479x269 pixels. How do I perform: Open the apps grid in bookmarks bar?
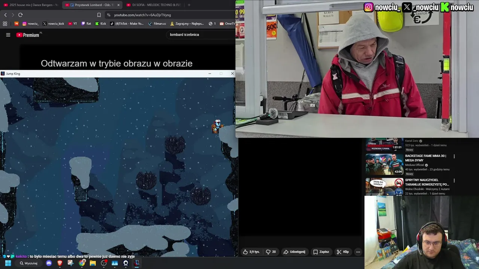[x=5, y=24]
